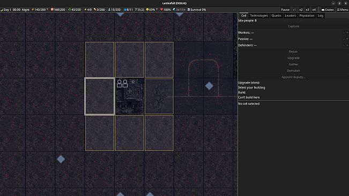Click the two people icons on base tile

122,84
